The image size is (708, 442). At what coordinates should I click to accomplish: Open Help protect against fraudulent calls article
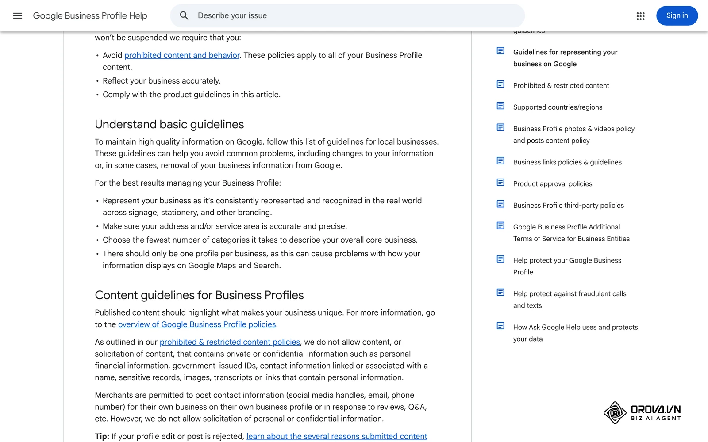pos(570,300)
